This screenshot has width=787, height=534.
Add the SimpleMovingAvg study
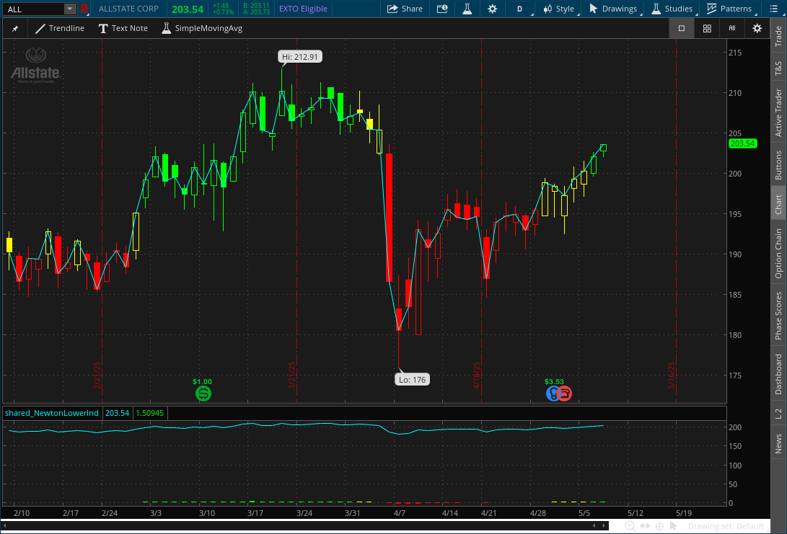click(202, 29)
